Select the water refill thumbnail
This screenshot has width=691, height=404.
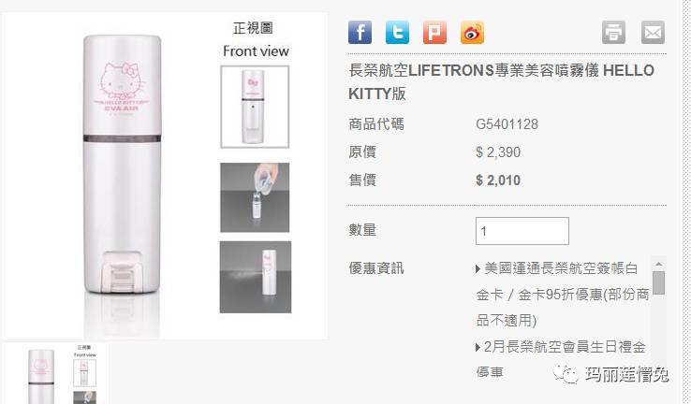[x=255, y=197]
